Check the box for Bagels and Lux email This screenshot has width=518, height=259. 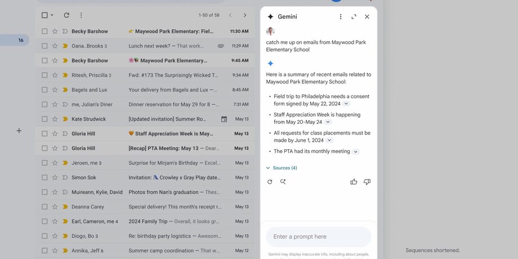(44, 90)
